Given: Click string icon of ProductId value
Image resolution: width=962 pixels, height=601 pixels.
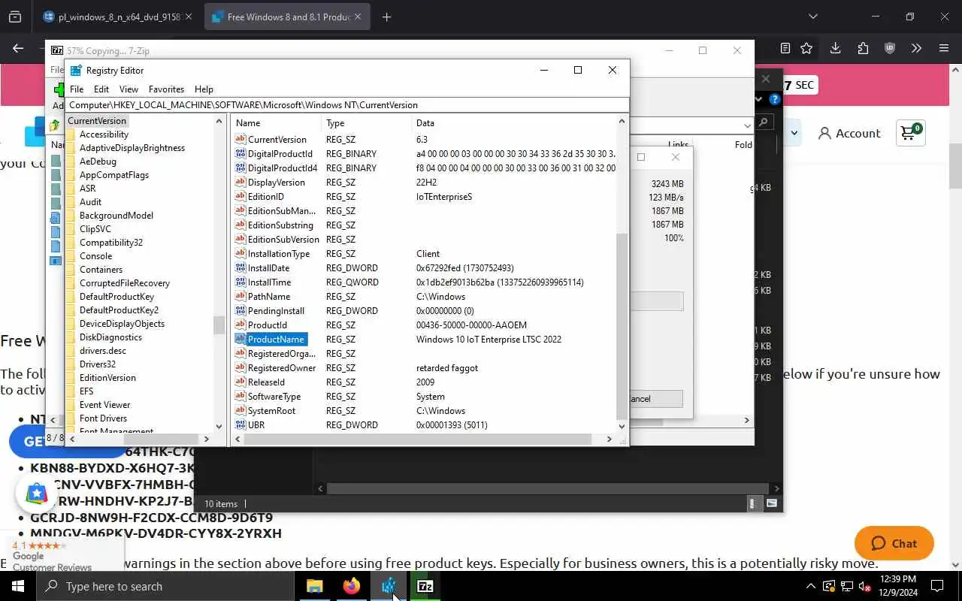Looking at the screenshot, I should pyautogui.click(x=240, y=325).
